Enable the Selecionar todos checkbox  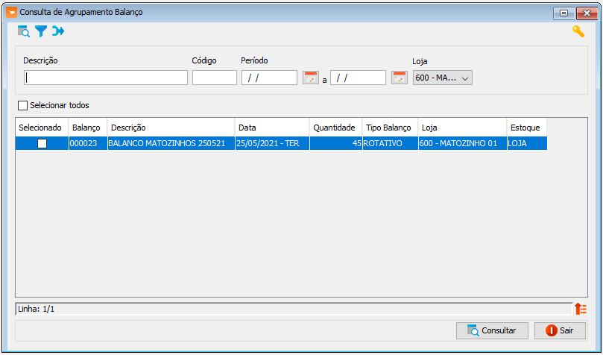coord(22,105)
